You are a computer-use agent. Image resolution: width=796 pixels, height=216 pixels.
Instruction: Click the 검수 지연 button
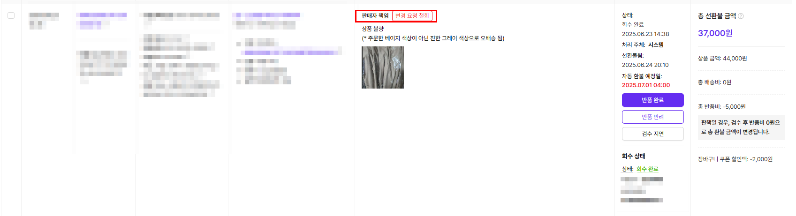tap(652, 134)
